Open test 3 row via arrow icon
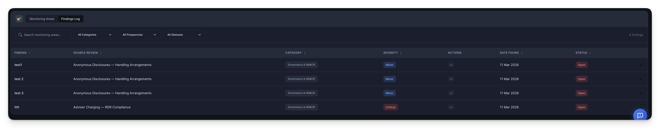The height and width of the screenshot is (128, 660). pos(640,93)
